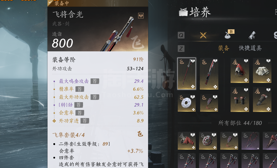Click the Z key shortcut icon
This screenshot has height=168, width=277.
(181, 49)
